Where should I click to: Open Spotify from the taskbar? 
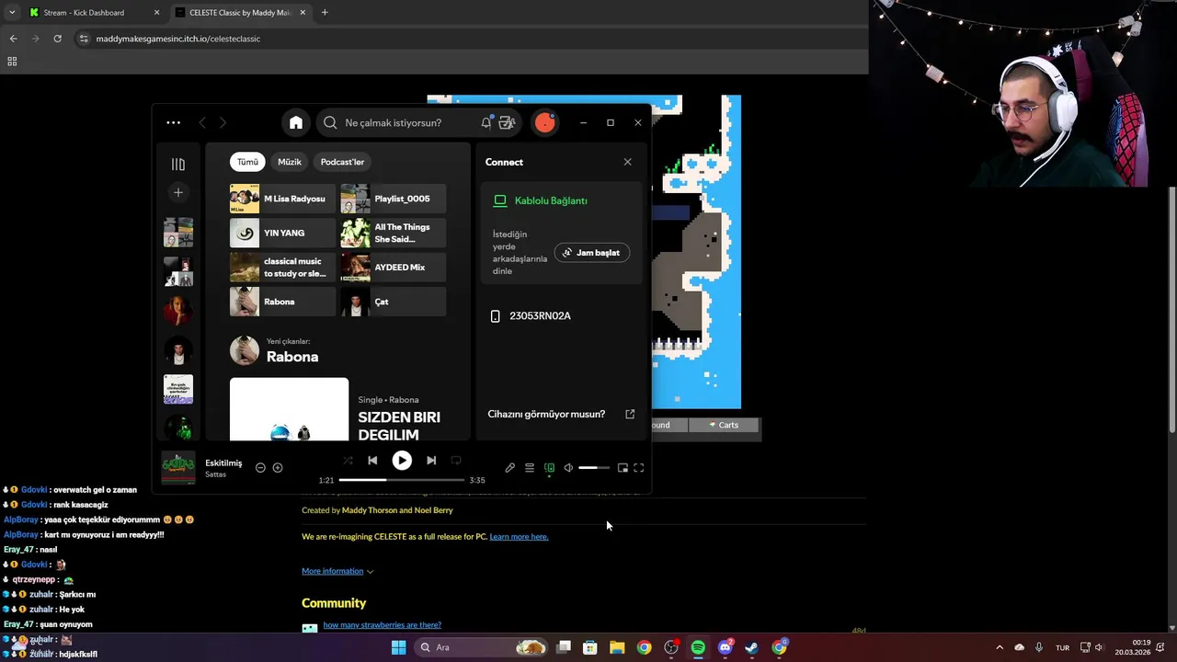[698, 647]
